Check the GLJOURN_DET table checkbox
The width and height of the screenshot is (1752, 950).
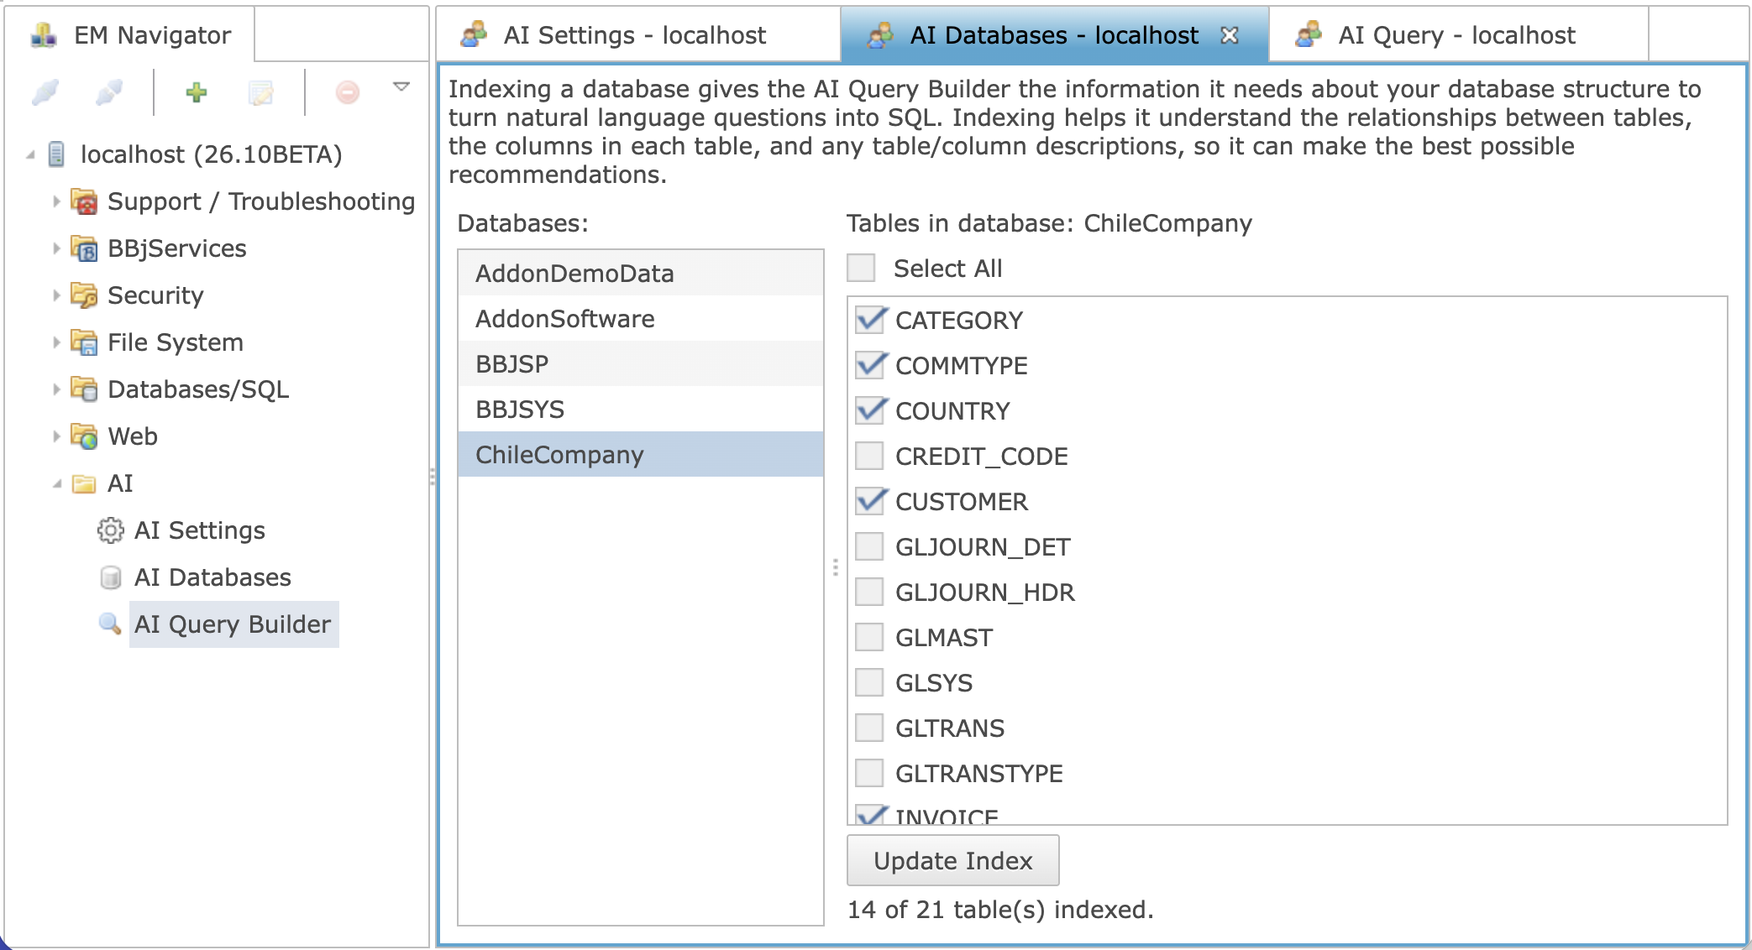(869, 546)
